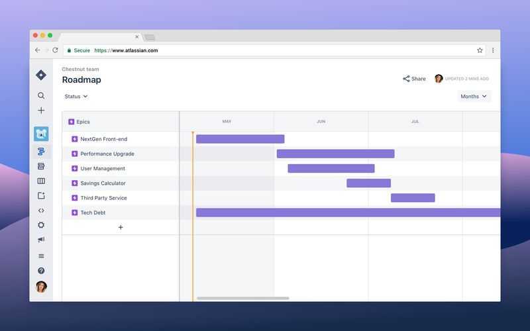Viewport: 530px width, 331px height.
Task: Click the updater's avatar near Share
Action: [439, 79]
